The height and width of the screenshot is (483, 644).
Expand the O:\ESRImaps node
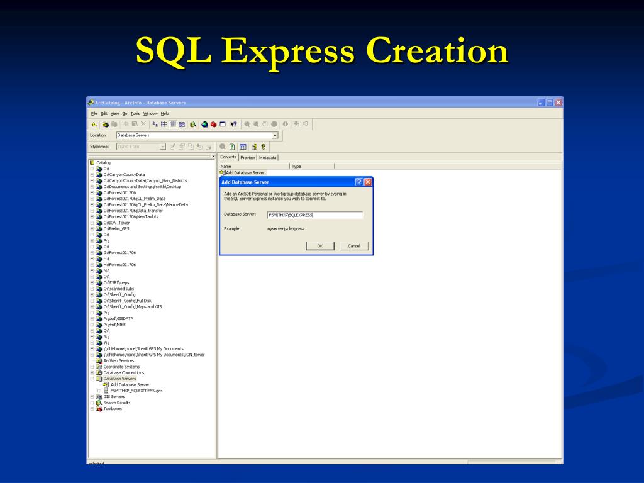92,282
